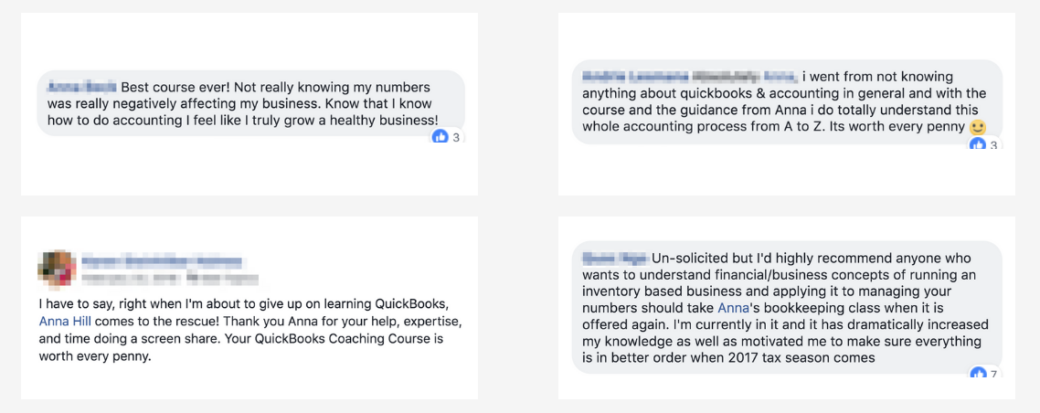Click the like icon on 'Best course ever' comment
Image resolution: width=1040 pixels, height=413 pixels.
coord(440,137)
